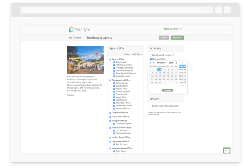Select December 14 in calendar
Screen dimensions: 251x168
176,73
